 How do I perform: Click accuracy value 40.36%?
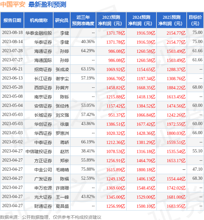coord(88,41)
